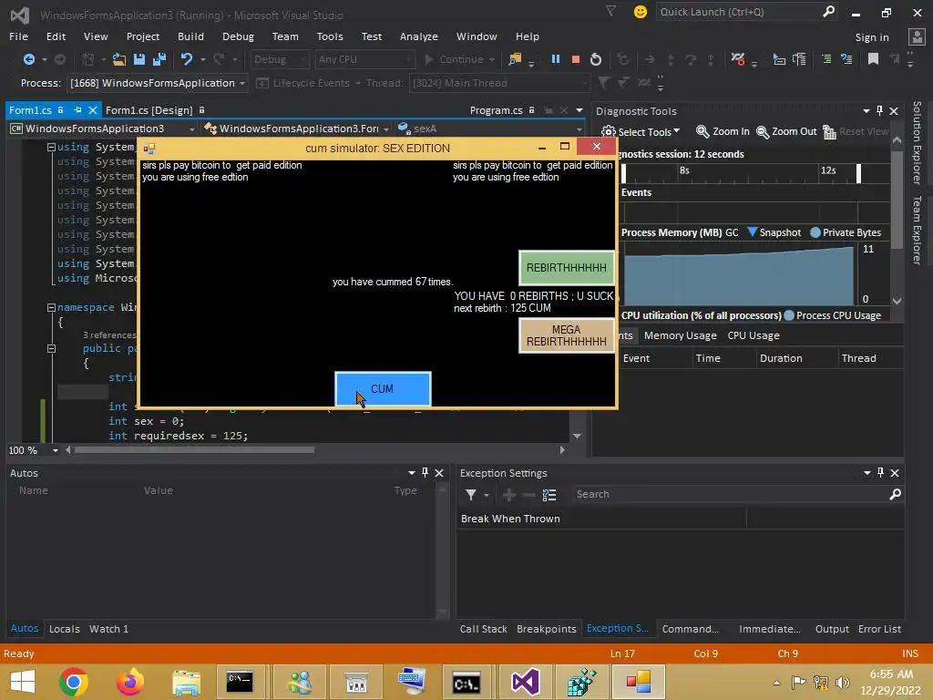The width and height of the screenshot is (933, 700).
Task: Click the Diagnostic Tools timeline end marker
Action: (x=858, y=173)
